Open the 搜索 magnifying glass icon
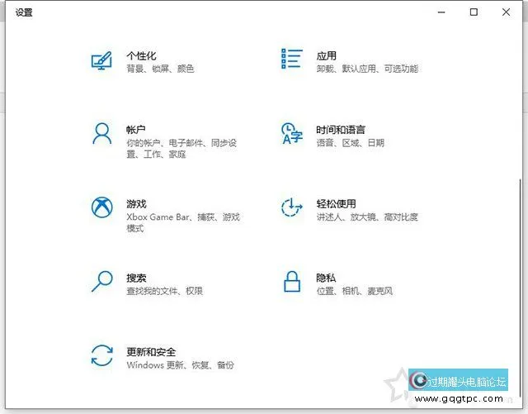Screen dimensions: 528x414 point(102,281)
